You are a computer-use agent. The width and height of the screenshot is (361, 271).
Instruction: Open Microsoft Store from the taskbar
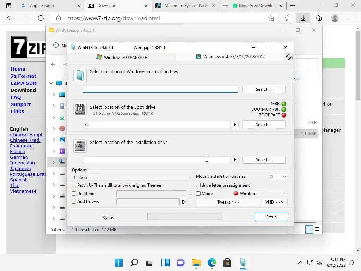coord(227,263)
